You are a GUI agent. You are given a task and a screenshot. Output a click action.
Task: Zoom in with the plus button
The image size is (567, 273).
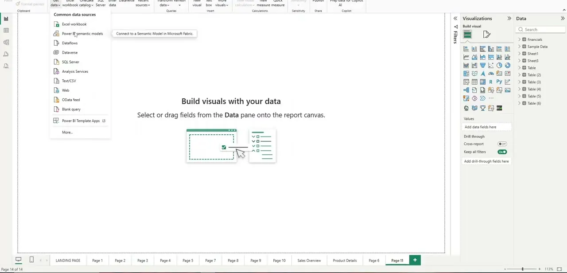click(539, 269)
